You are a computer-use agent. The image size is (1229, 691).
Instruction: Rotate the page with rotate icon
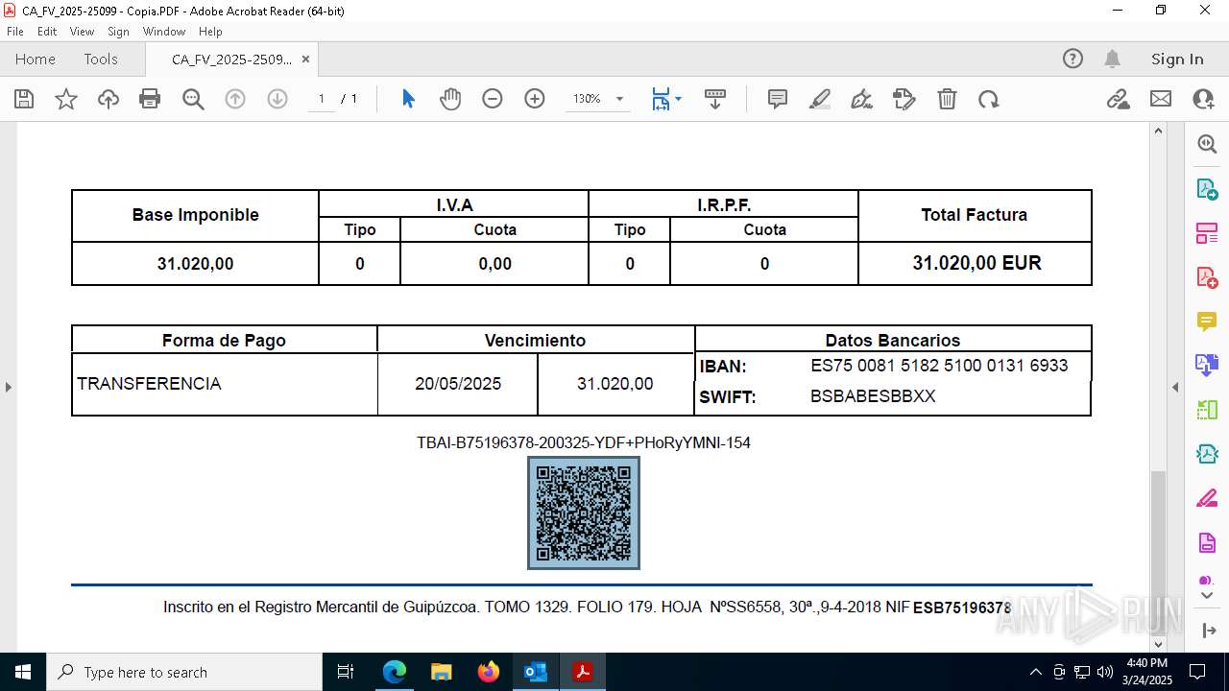point(989,99)
